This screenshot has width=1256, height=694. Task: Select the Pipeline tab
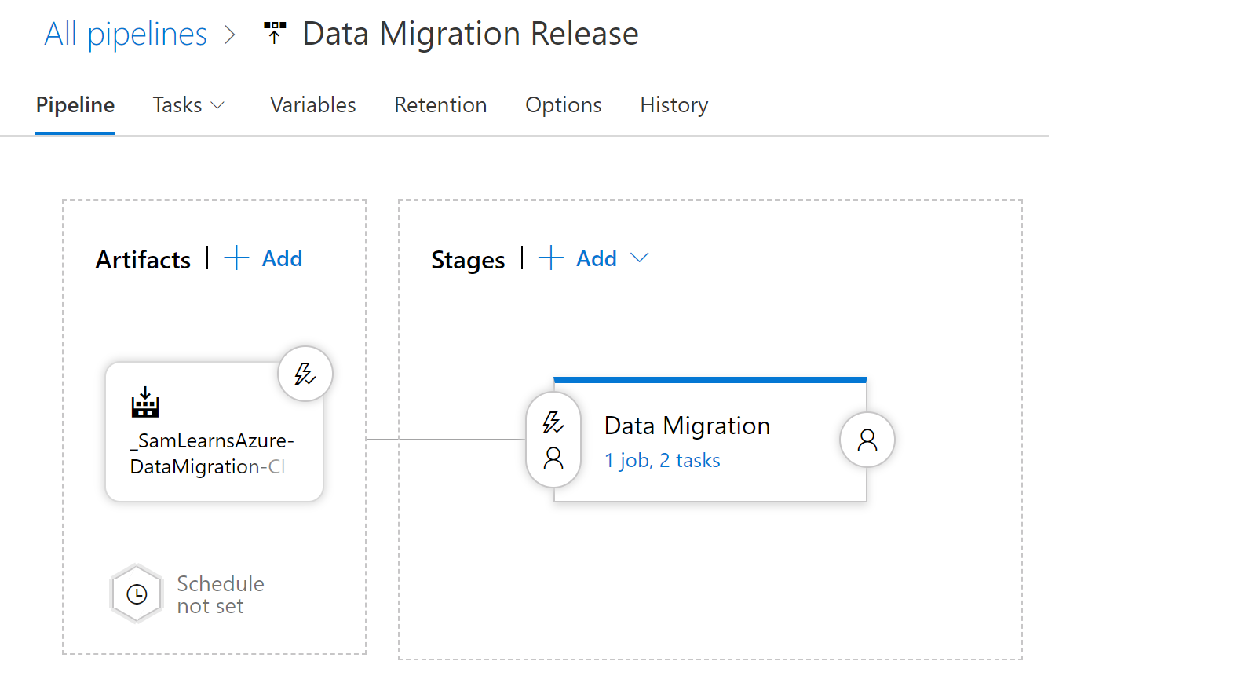tap(75, 105)
